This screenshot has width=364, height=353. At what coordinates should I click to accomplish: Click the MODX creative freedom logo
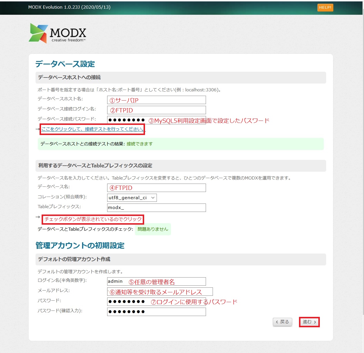57,33
